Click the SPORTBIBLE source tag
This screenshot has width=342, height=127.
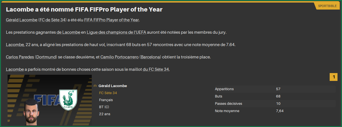tap(327, 6)
